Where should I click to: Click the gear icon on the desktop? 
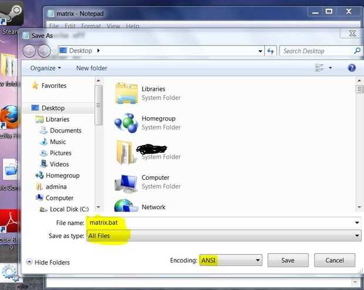click(9, 272)
